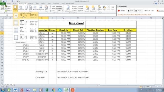The image size is (164, 92).
Task: Toggle Headings Print checkbox
Action: coord(79,11)
